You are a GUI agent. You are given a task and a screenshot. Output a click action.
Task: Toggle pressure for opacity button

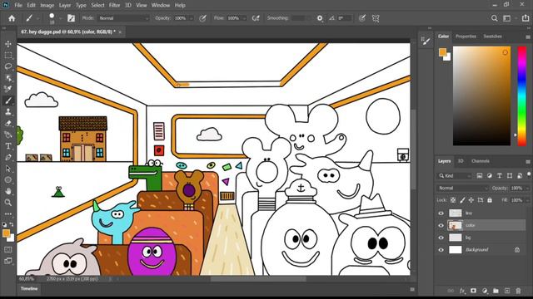click(202, 18)
